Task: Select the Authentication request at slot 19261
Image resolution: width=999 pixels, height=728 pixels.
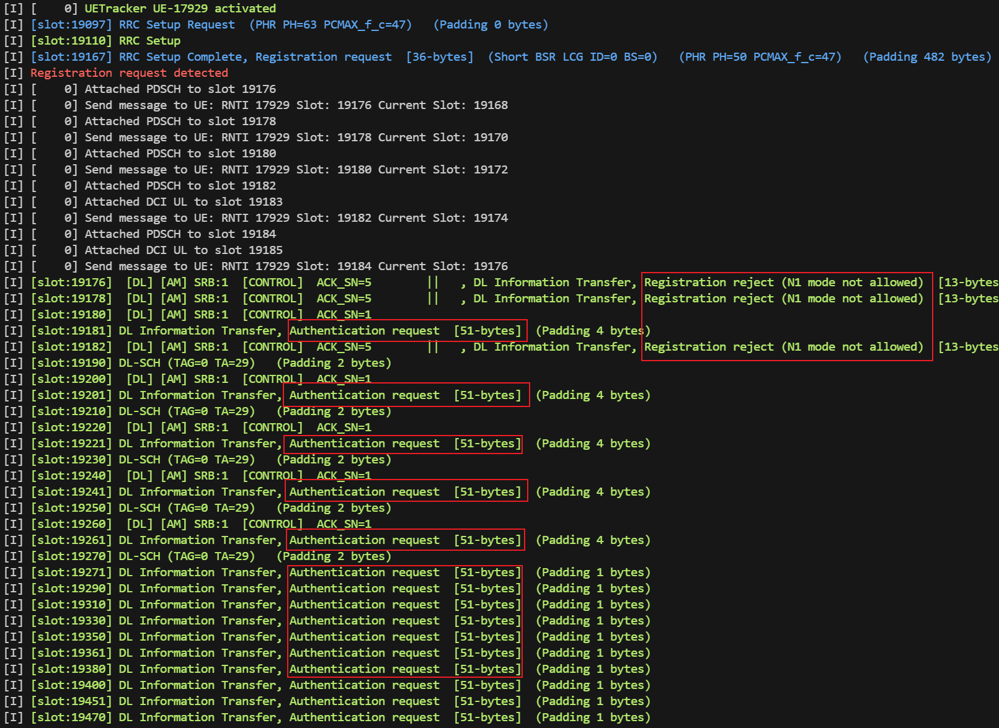Action: (406, 540)
